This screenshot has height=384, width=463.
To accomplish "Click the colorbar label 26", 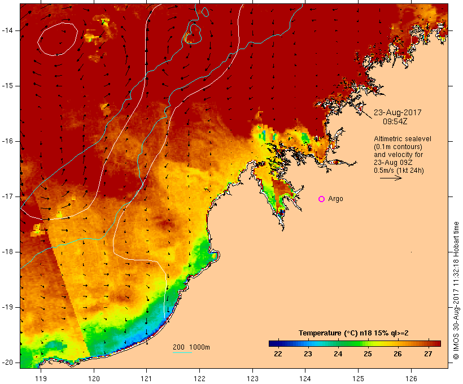I will [398, 354].
